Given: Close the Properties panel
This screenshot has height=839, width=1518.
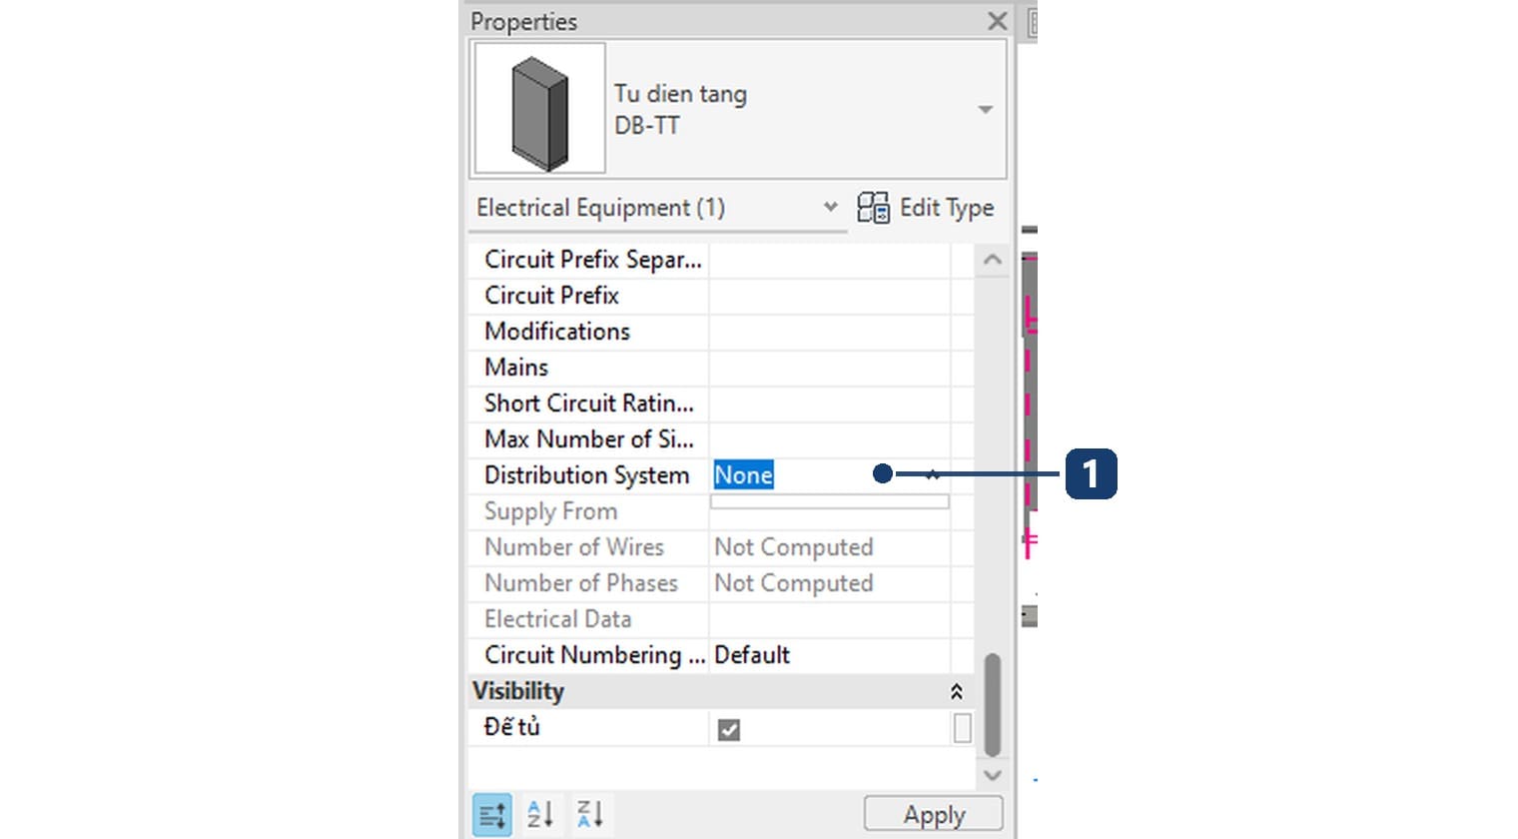Looking at the screenshot, I should 997,21.
